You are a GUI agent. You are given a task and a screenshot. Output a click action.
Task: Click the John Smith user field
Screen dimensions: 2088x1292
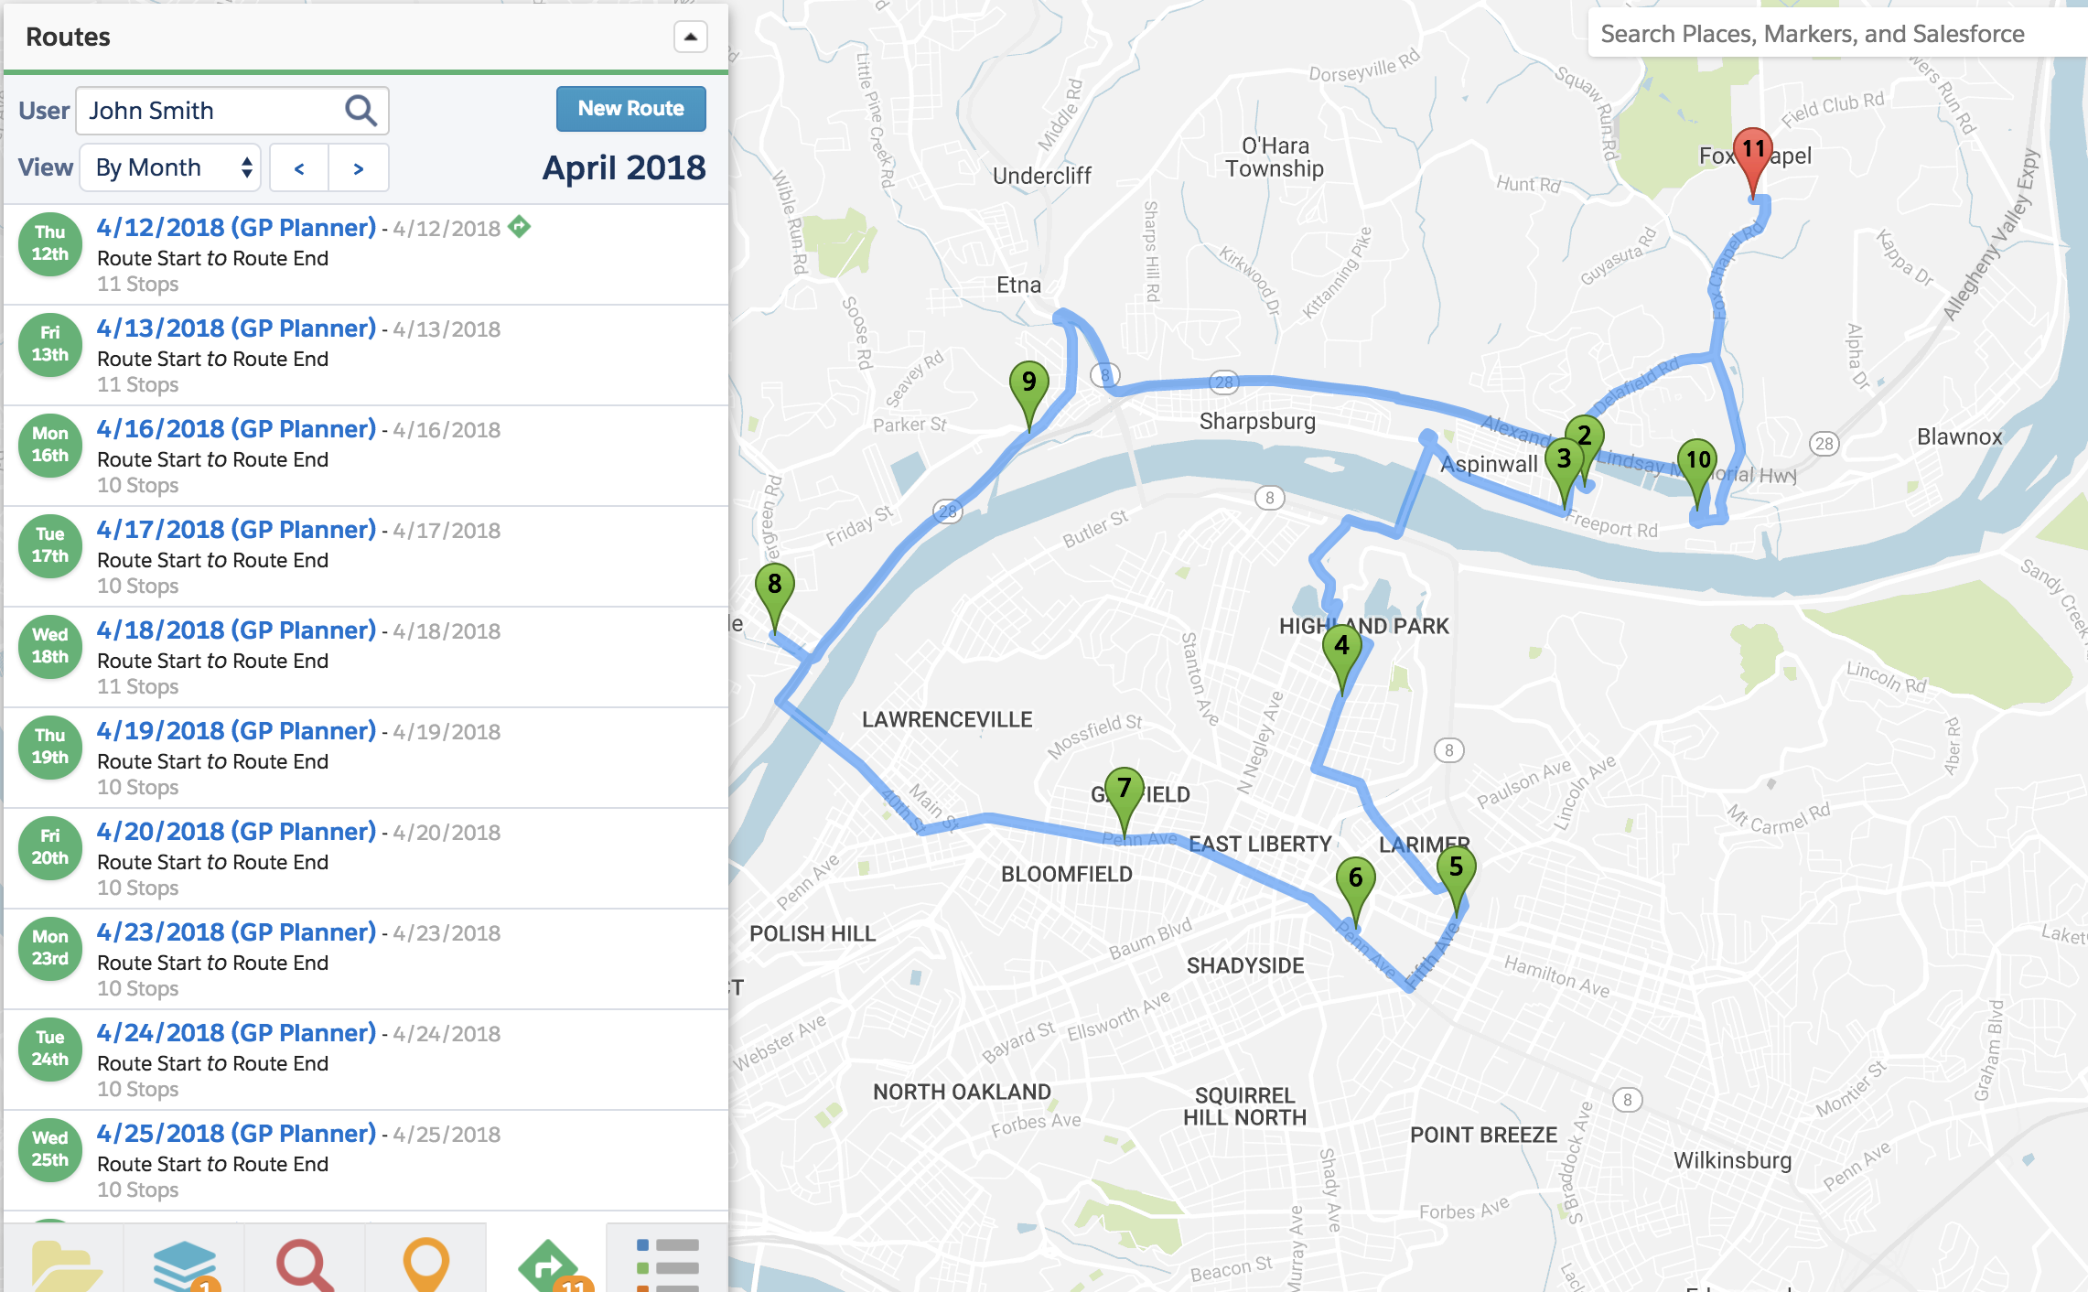[232, 111]
